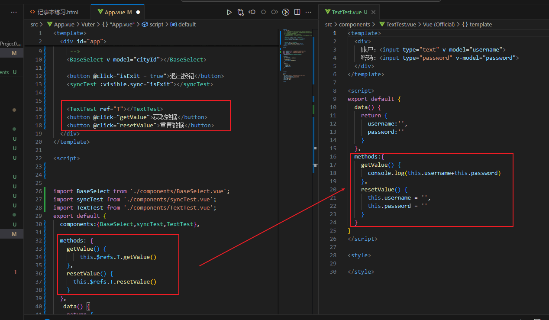Go to next change arrow icon
Viewport: 549px width, 320px height.
274,12
